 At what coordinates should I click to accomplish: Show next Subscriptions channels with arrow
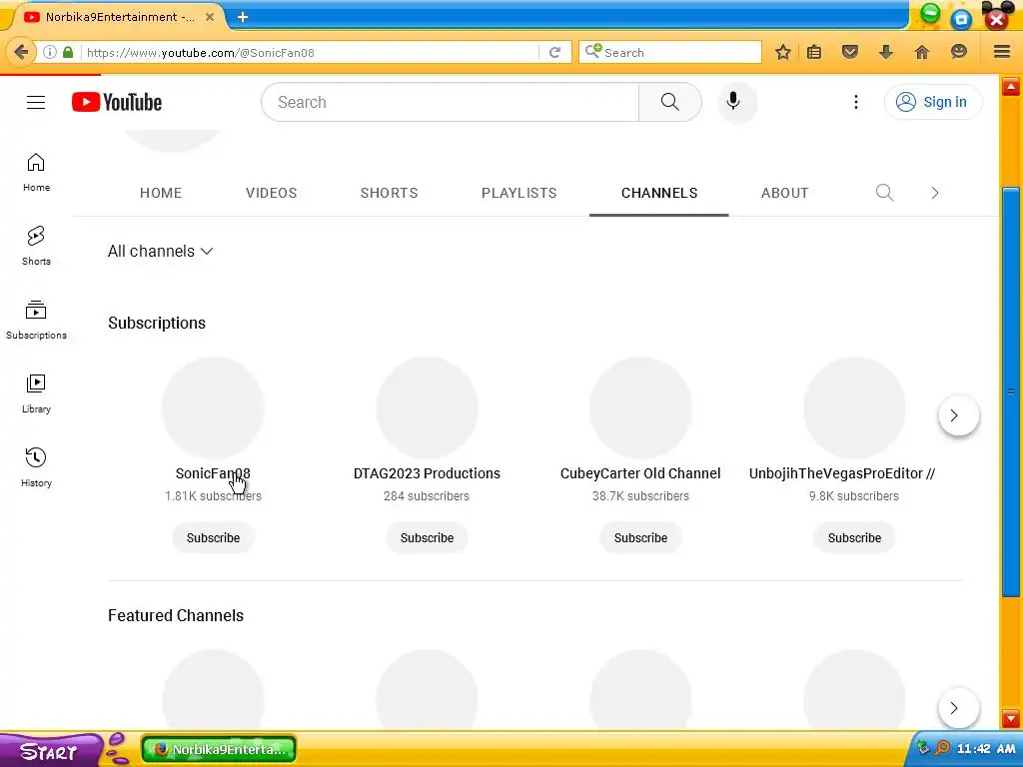coord(958,415)
